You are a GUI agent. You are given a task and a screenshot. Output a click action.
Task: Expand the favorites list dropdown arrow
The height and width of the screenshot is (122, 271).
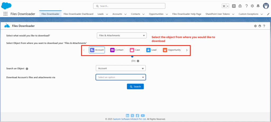[228, 6]
